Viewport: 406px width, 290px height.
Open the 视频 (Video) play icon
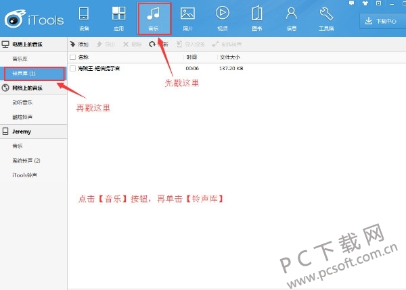pyautogui.click(x=223, y=18)
